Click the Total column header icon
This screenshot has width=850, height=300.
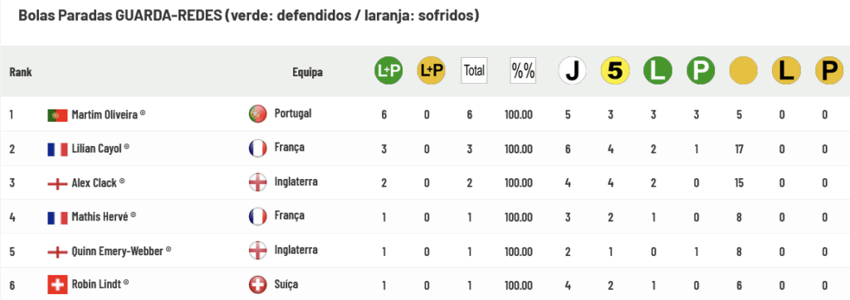[x=474, y=71]
